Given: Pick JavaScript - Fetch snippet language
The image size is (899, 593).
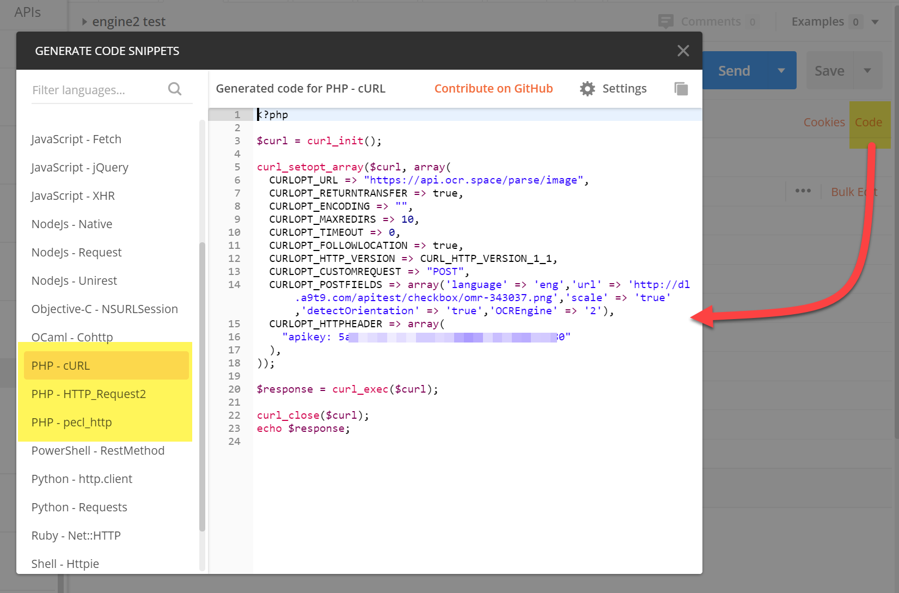Looking at the screenshot, I should click(76, 139).
